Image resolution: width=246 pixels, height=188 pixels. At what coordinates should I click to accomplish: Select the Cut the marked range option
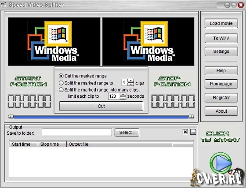click(61, 76)
